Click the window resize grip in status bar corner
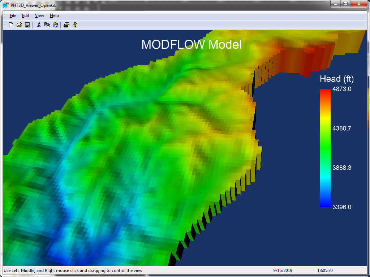The height and width of the screenshot is (277, 370). pyautogui.click(x=365, y=271)
